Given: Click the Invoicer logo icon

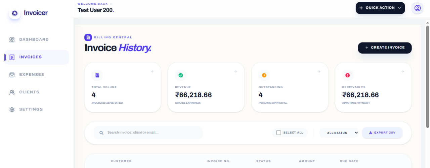Looking at the screenshot, I should point(14,13).
